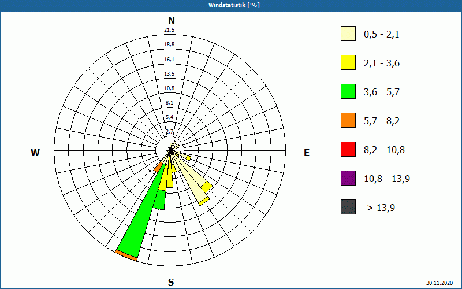Viewport: 462px width, 289px height.
Task: Click the date 30.11.2020
Action: (x=439, y=283)
